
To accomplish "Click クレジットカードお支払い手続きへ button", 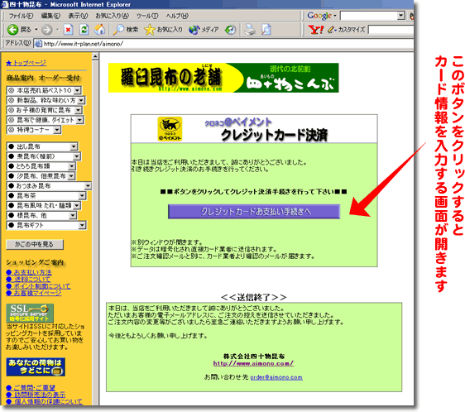I will click(x=254, y=212).
